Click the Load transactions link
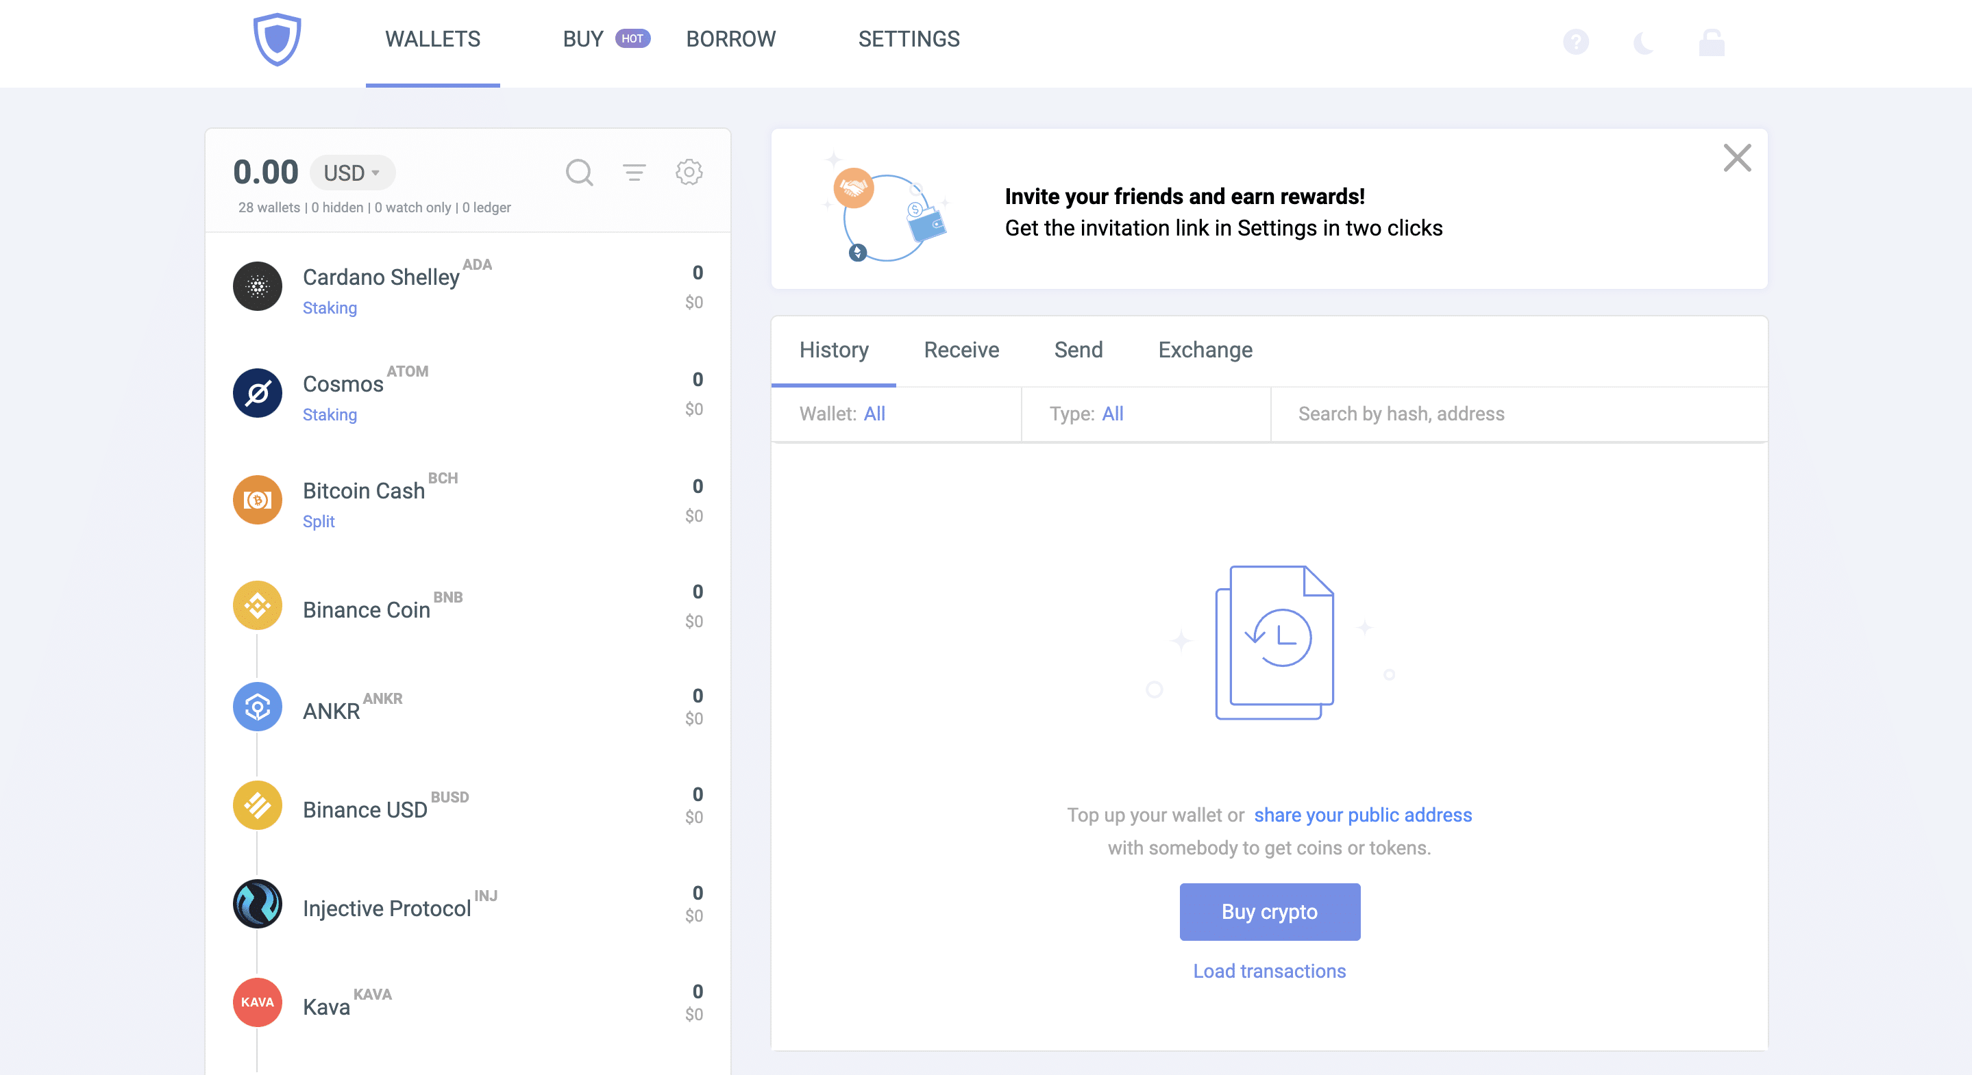The width and height of the screenshot is (1972, 1075). coord(1269,971)
